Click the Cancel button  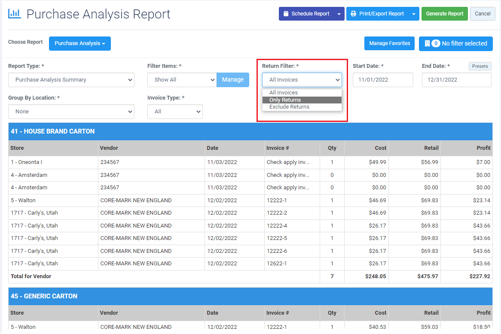(x=483, y=14)
